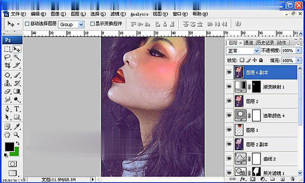The height and width of the screenshot is (183, 305).
Task: Select 渐变映射 1 layer mask thumbnail
Action: pyautogui.click(x=256, y=87)
